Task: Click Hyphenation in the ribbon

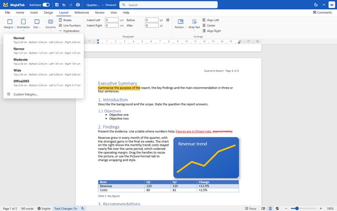Action: point(69,31)
